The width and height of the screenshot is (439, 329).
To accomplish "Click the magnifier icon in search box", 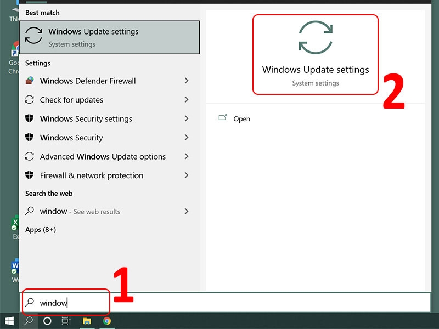I will [x=30, y=303].
